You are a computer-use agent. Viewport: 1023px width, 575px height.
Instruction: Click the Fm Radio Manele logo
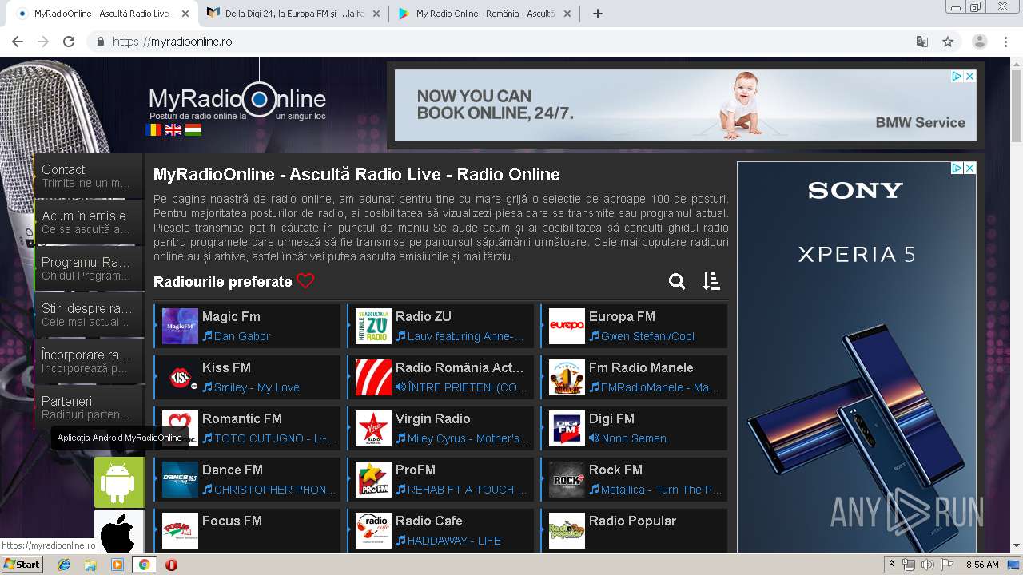tap(567, 378)
